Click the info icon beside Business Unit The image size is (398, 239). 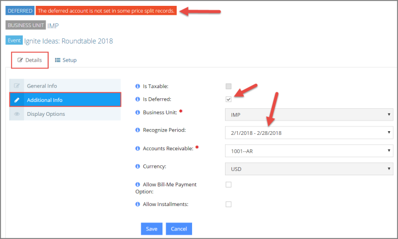[137, 112]
